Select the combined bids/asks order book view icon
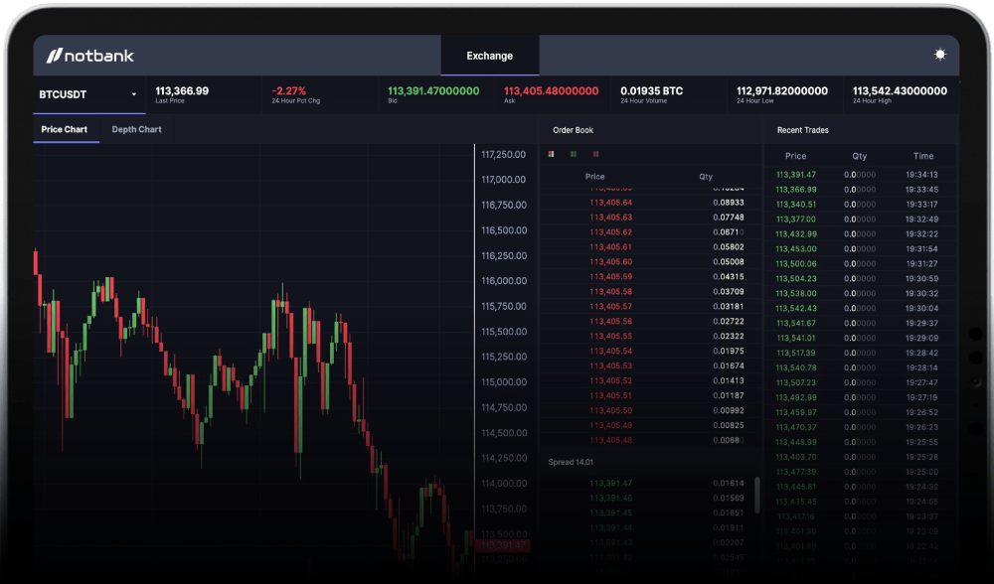Screen dimensions: 994x584 pos(550,154)
